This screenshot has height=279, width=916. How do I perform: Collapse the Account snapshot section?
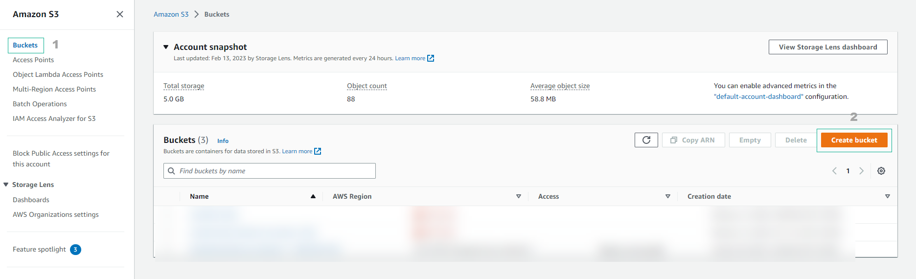click(166, 47)
